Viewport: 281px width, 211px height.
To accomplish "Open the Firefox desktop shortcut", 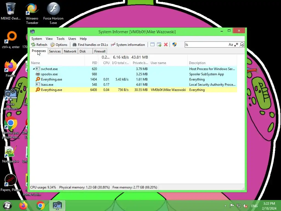I will (x=11, y=68).
